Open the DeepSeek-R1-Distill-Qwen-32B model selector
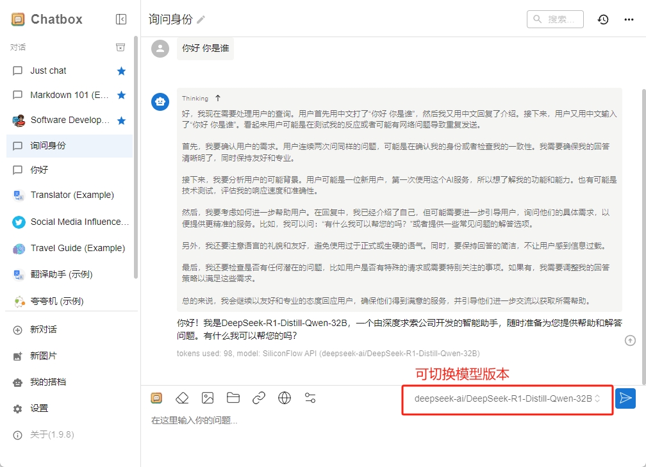The height and width of the screenshot is (467, 646). (507, 398)
